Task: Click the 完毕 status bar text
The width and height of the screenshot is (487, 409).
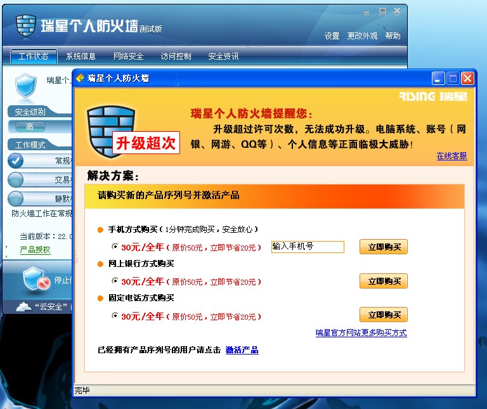Action: point(82,391)
